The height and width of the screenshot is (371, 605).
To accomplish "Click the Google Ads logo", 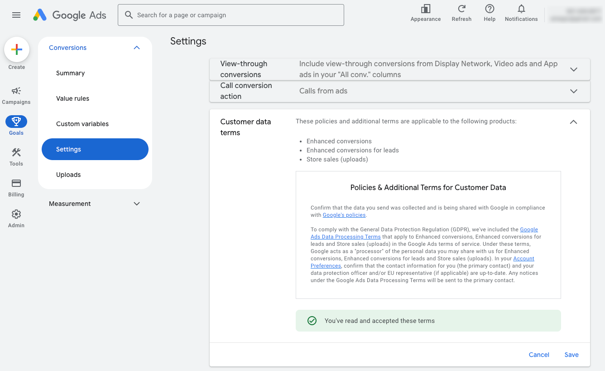I will tap(70, 15).
